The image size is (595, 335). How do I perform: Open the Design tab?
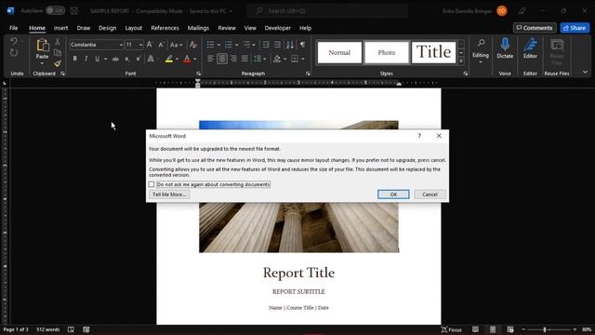[108, 28]
